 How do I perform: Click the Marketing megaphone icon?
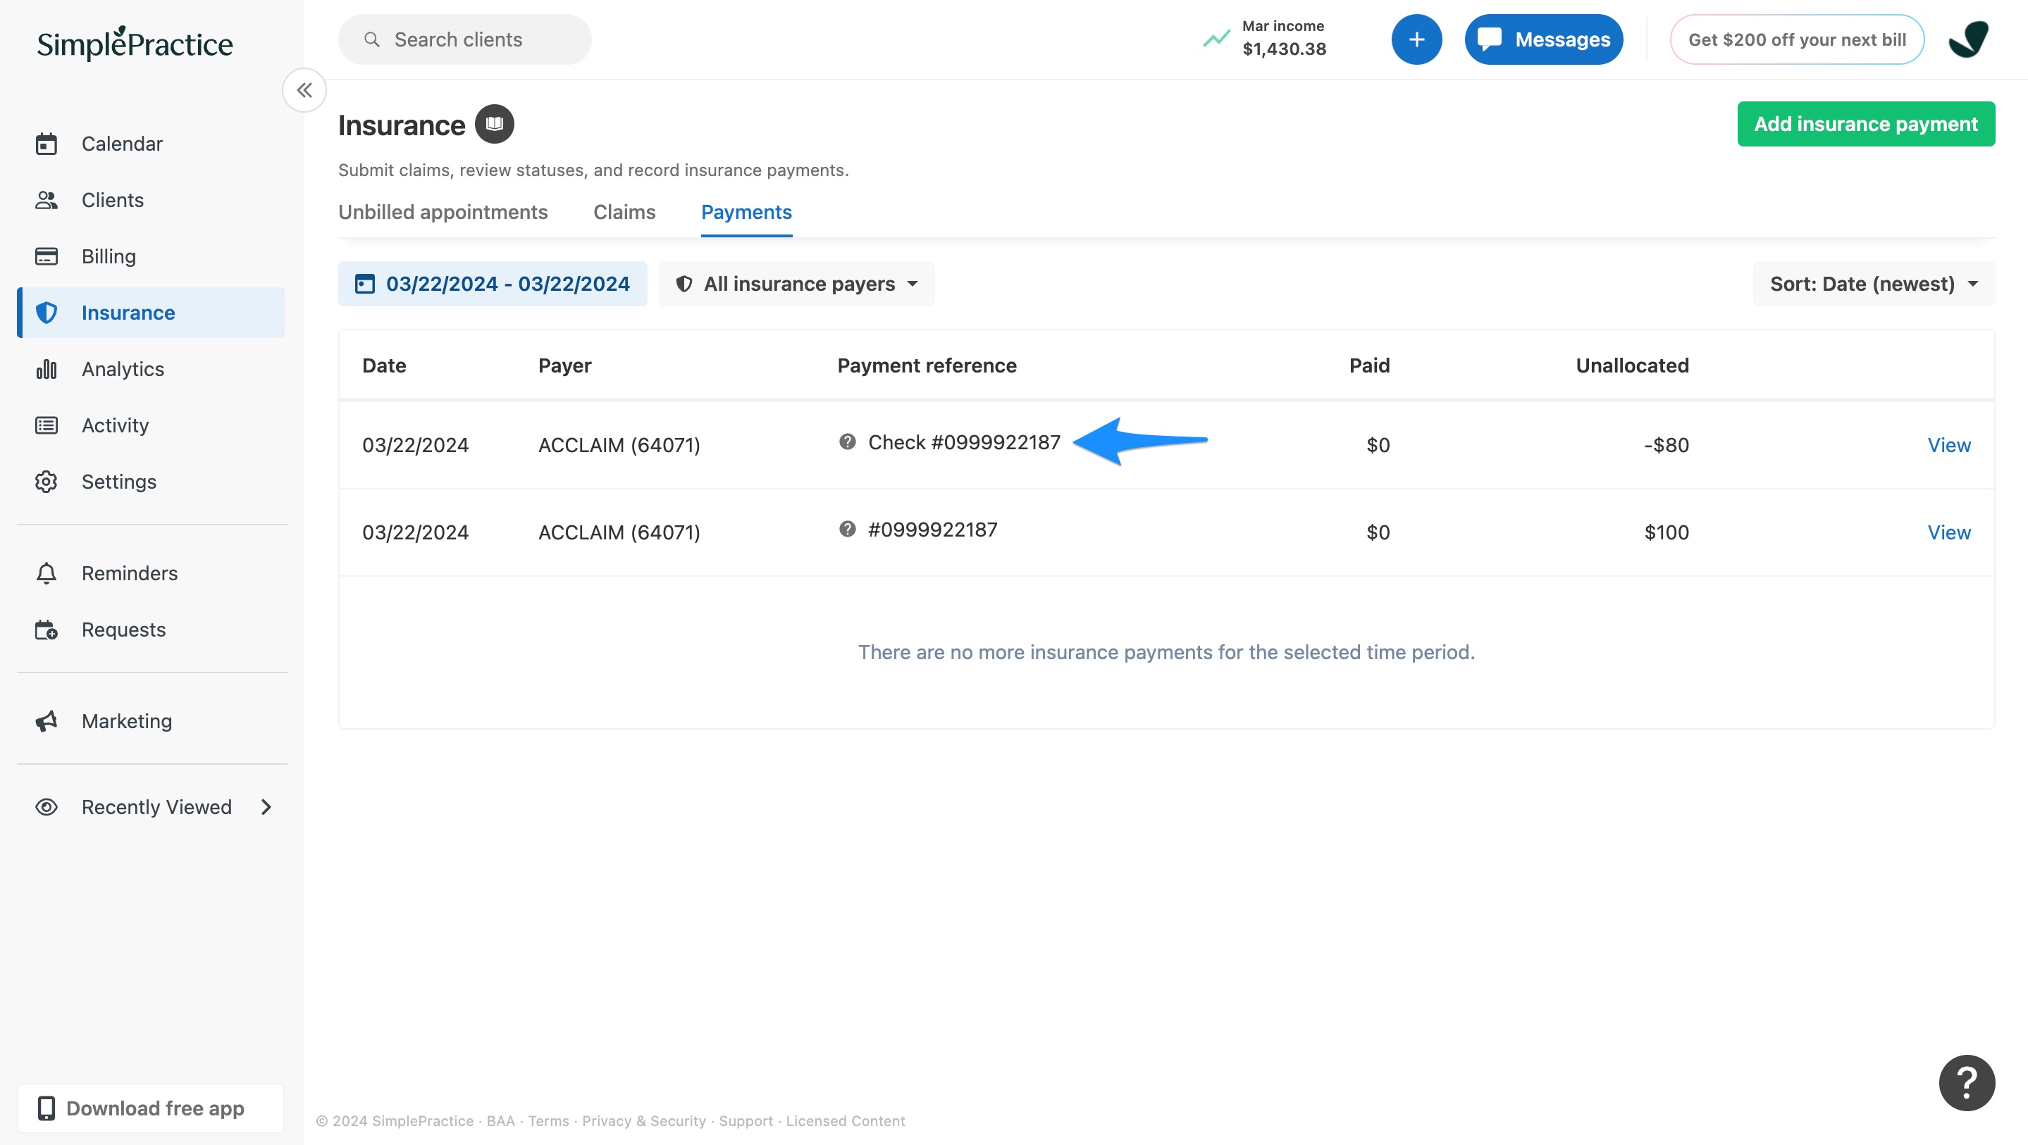point(47,721)
